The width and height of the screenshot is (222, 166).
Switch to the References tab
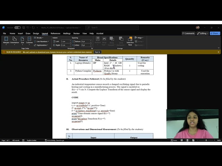55,34
